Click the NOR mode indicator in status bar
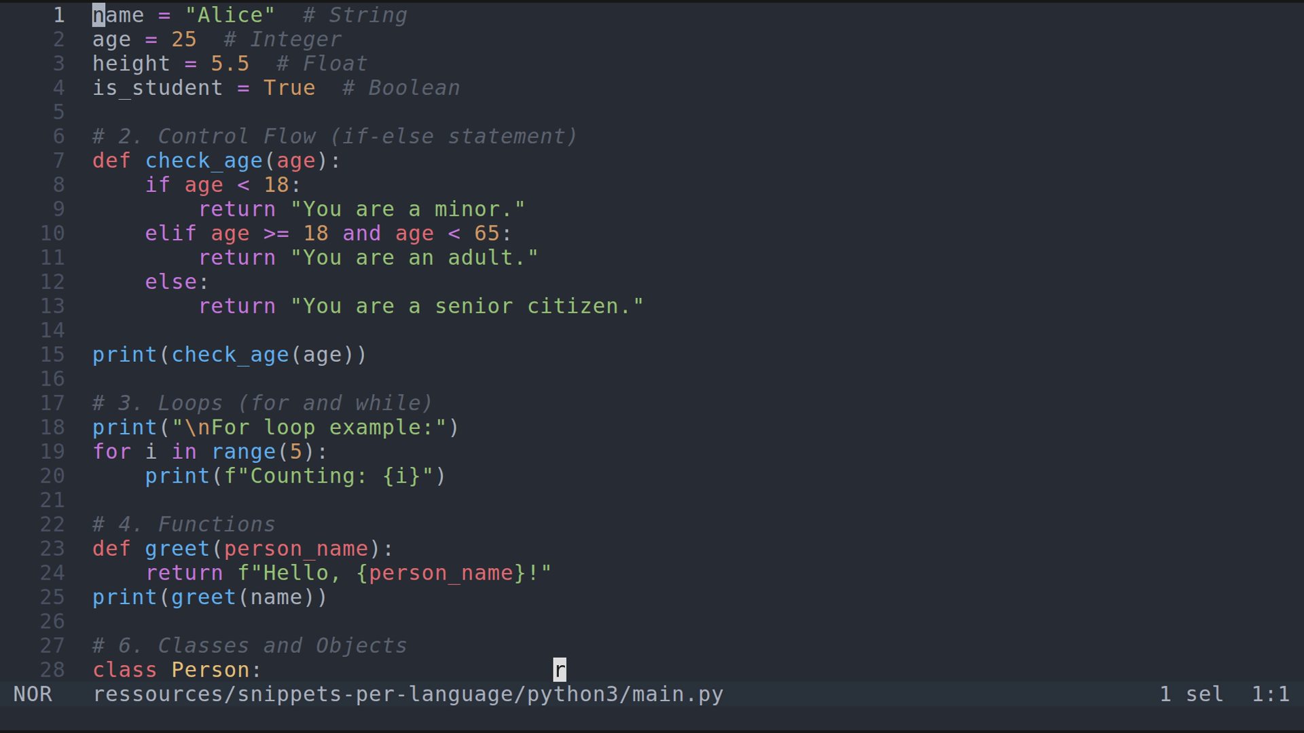The height and width of the screenshot is (733, 1304). click(x=33, y=694)
